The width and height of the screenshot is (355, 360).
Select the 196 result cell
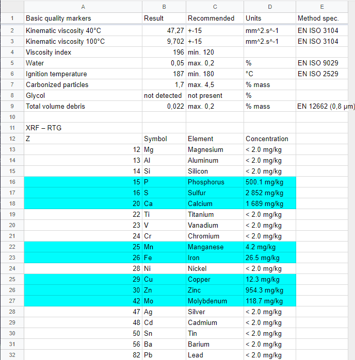(x=164, y=52)
